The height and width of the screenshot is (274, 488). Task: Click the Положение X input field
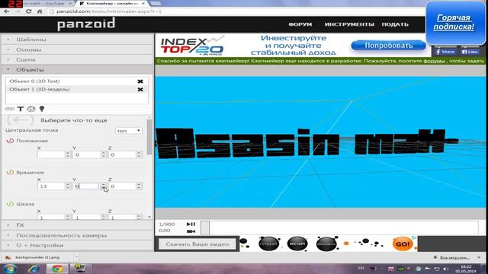pyautogui.click(x=51, y=155)
